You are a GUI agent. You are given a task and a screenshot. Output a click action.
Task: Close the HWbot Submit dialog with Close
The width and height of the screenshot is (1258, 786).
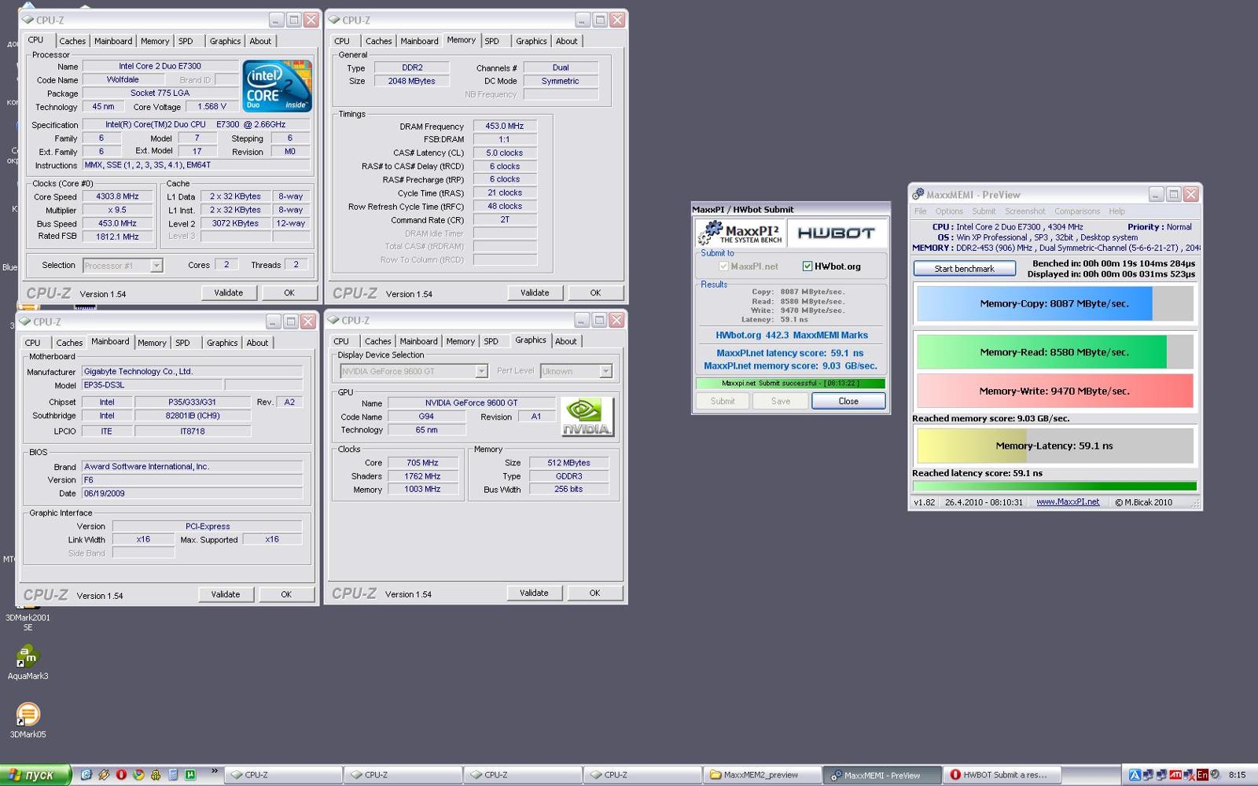coord(848,401)
